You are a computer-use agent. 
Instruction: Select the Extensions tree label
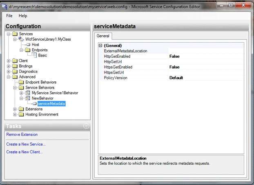pyautogui.click(x=34, y=109)
